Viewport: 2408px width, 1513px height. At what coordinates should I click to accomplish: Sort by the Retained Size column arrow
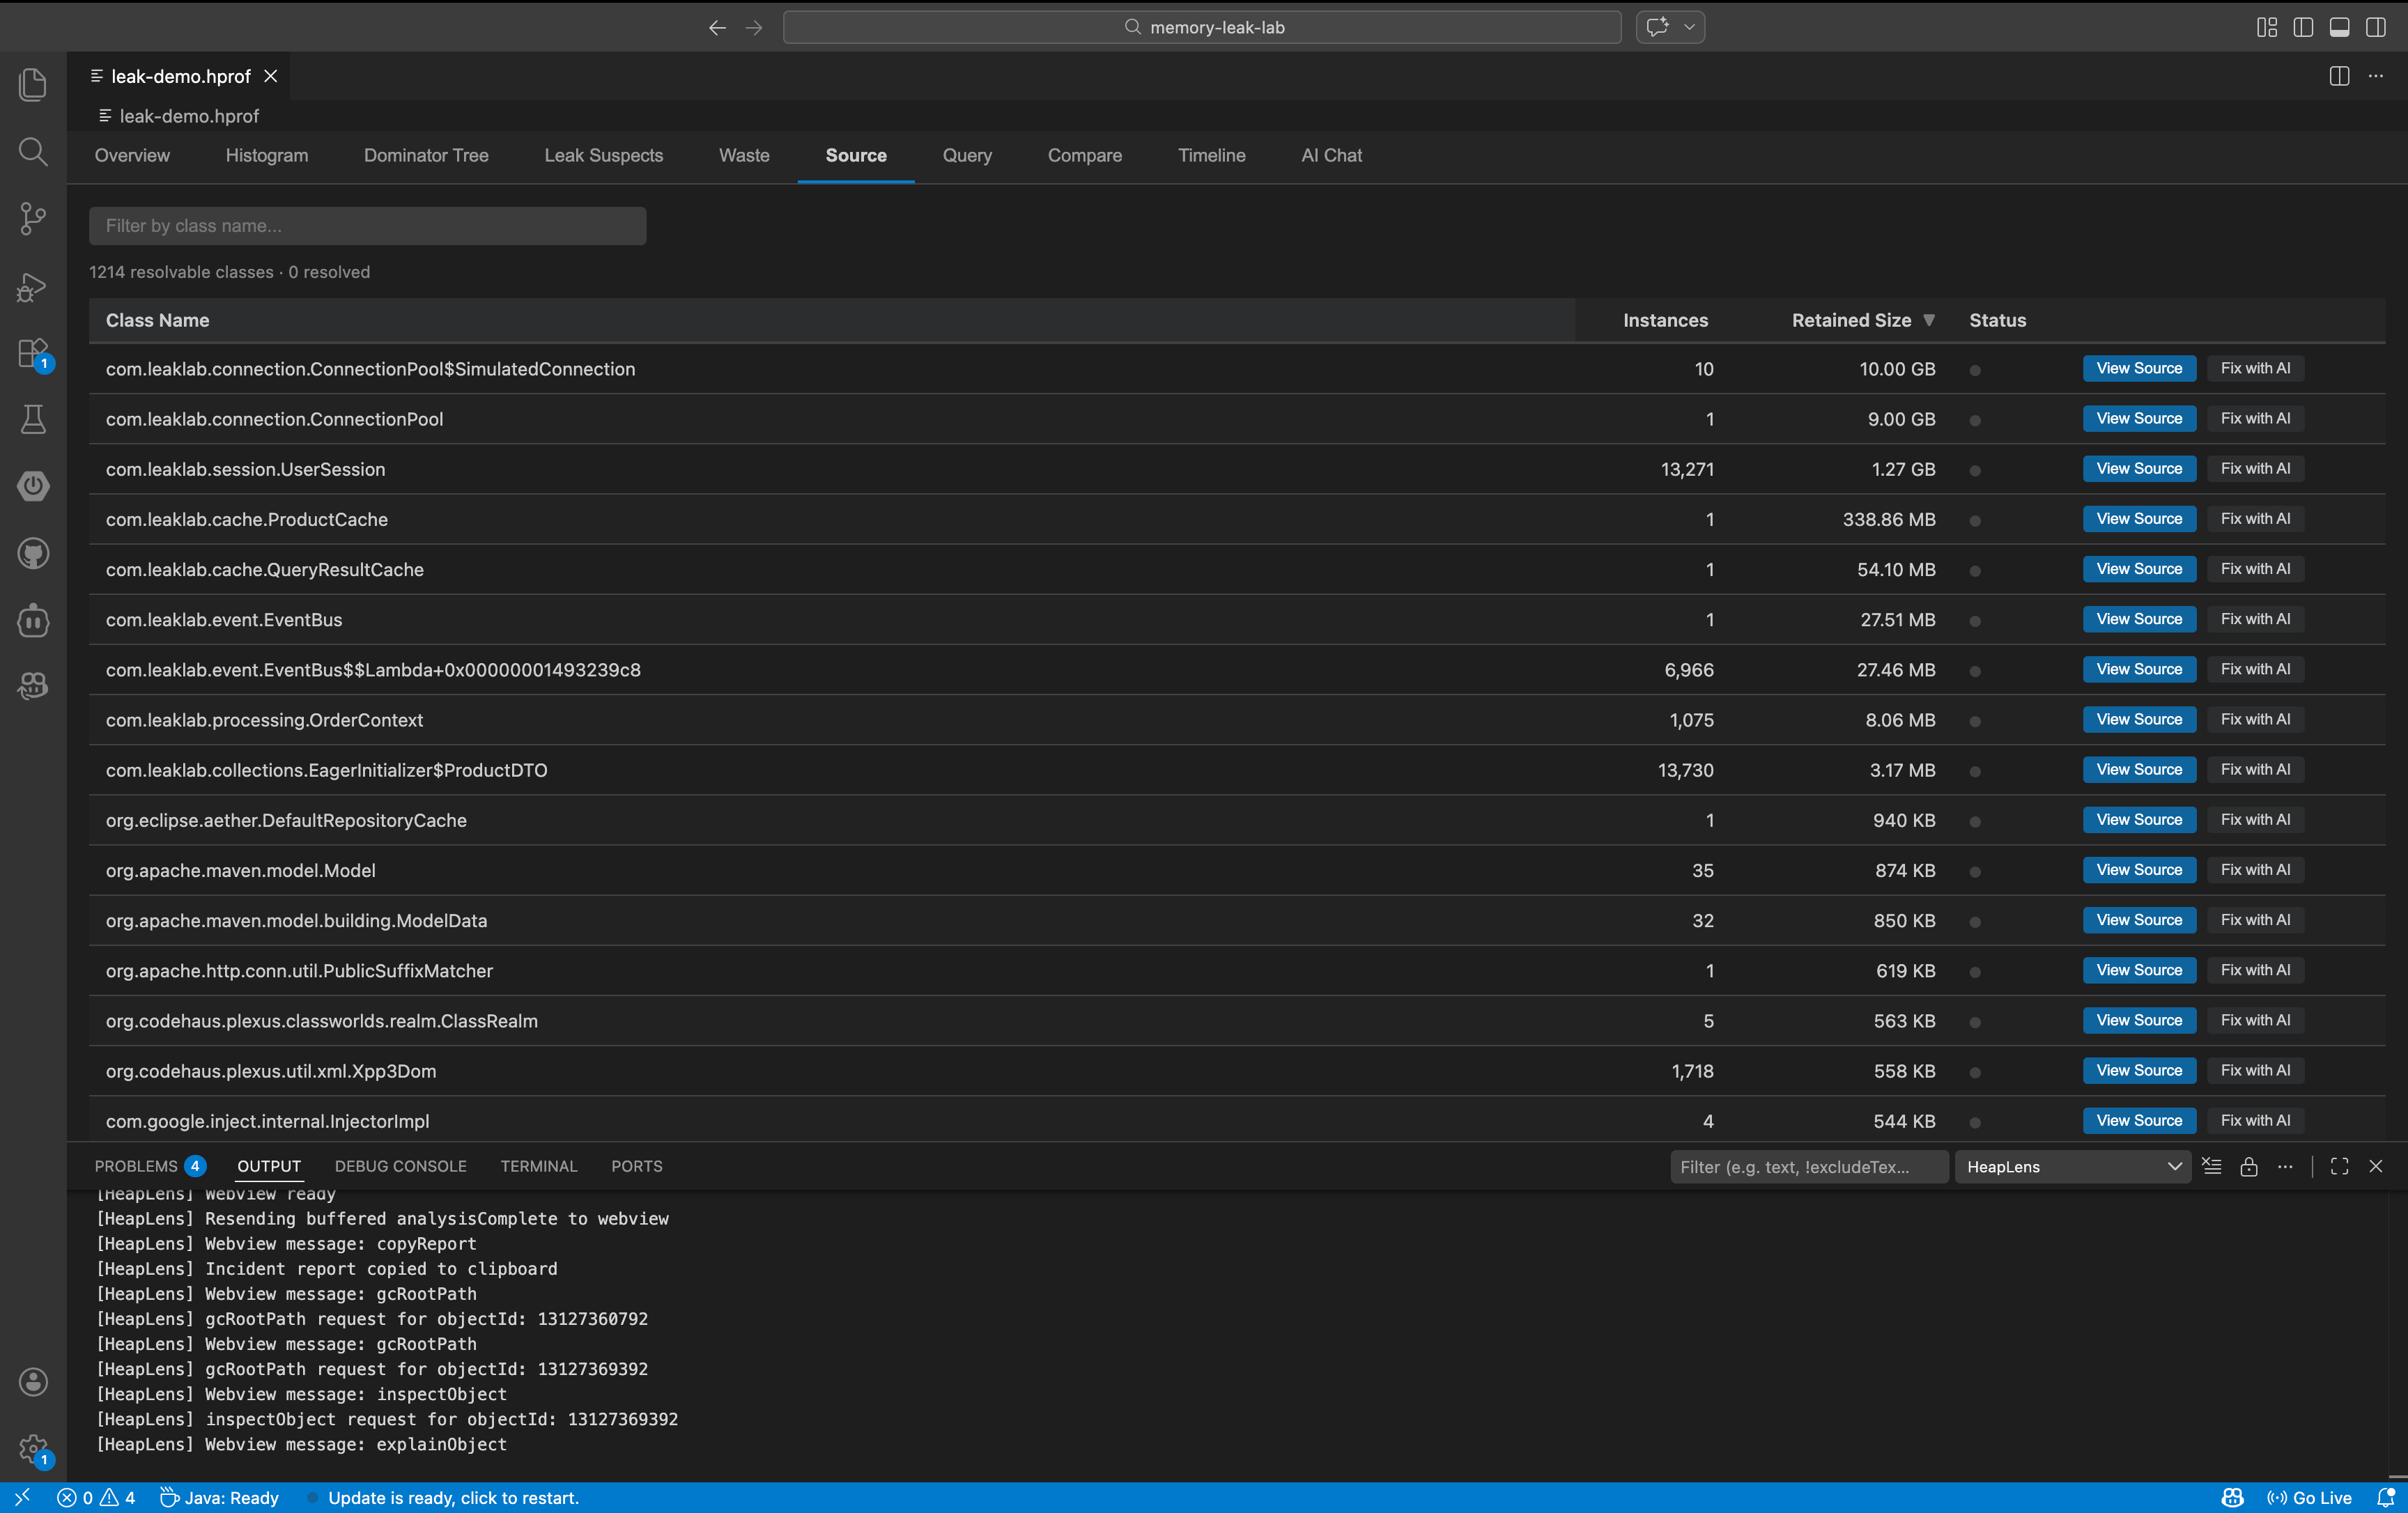tap(1929, 320)
